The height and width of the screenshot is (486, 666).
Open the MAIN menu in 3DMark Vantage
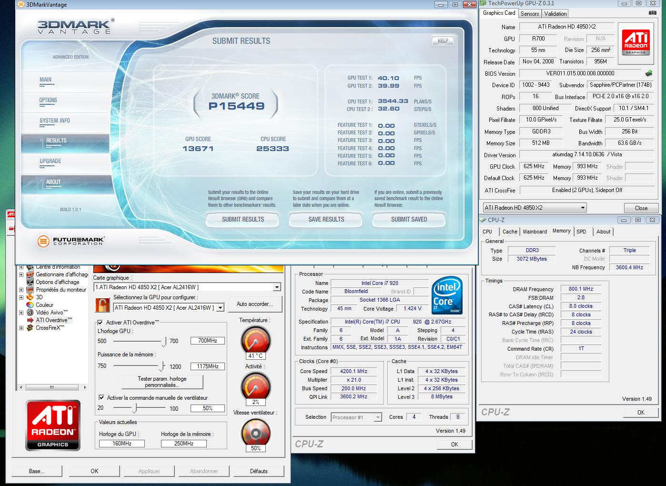click(46, 80)
